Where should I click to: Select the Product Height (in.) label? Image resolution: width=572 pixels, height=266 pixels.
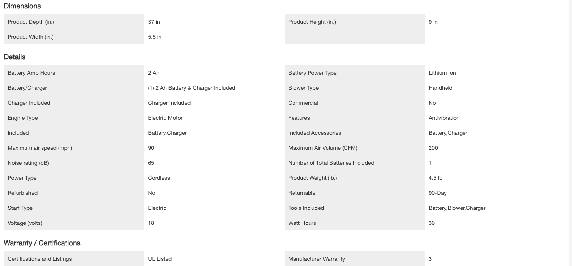(x=312, y=22)
